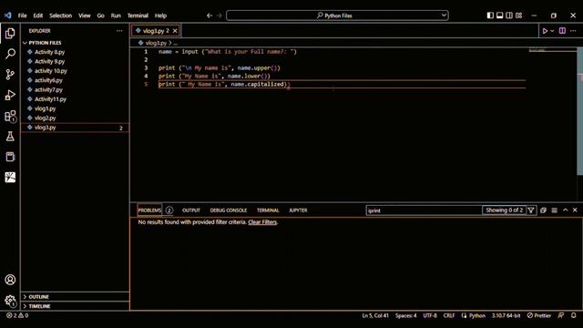Open the Go menu
This screenshot has height=328, width=583.
tap(100, 15)
